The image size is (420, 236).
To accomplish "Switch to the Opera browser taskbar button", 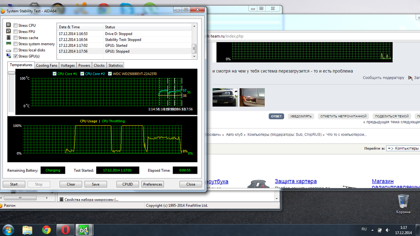I will click(65, 230).
